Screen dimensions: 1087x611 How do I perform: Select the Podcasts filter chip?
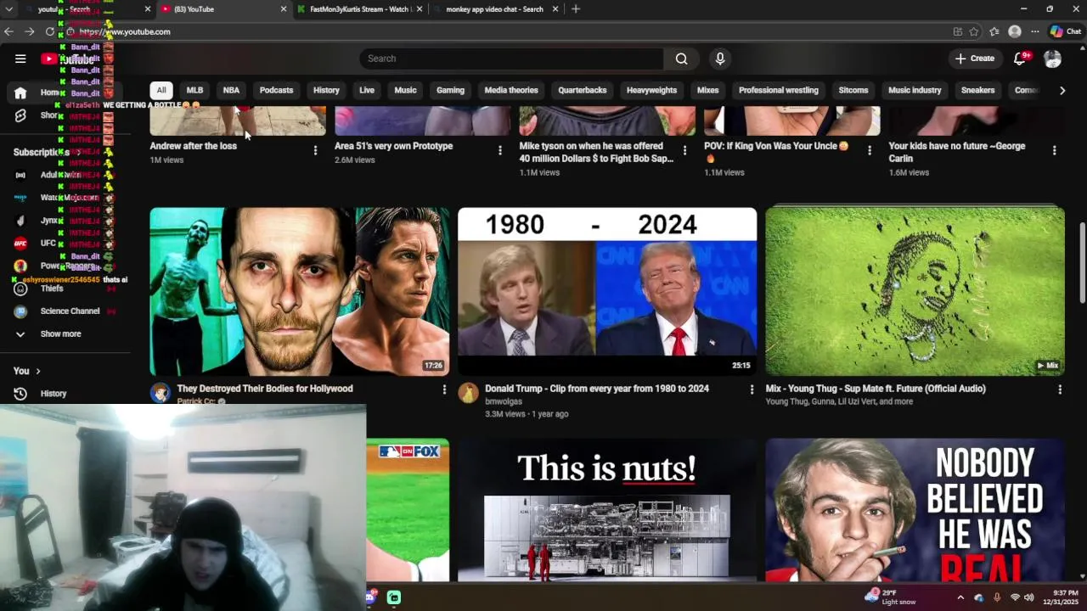click(x=276, y=90)
